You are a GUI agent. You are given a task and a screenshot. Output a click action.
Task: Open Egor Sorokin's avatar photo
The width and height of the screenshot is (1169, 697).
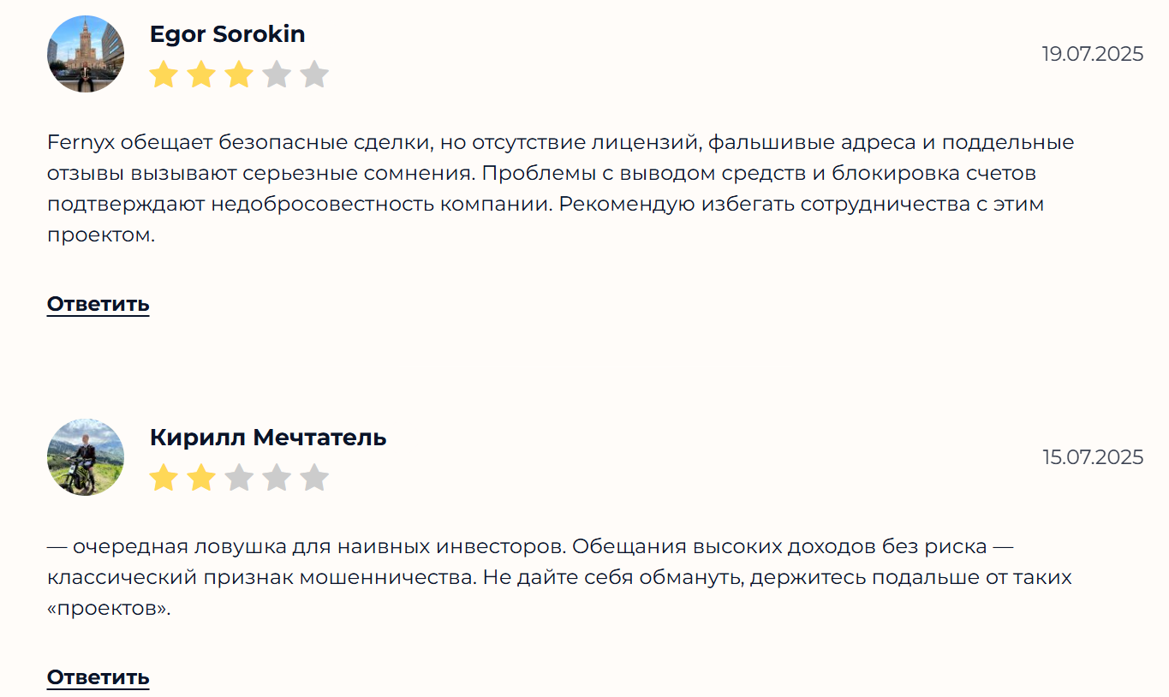point(86,54)
